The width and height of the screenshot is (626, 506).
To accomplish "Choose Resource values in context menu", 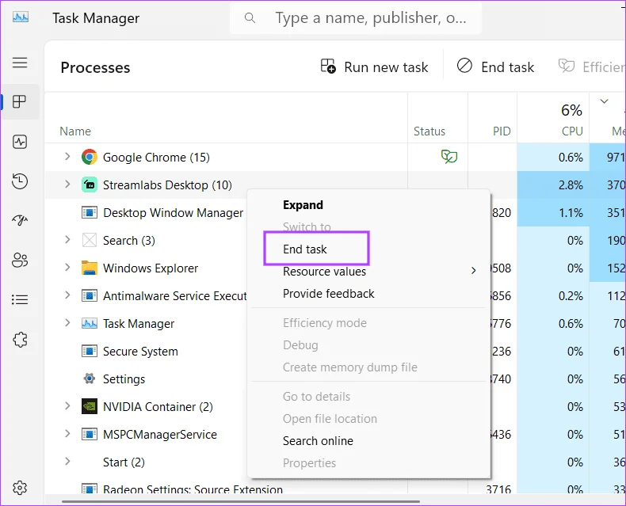I will point(324,272).
